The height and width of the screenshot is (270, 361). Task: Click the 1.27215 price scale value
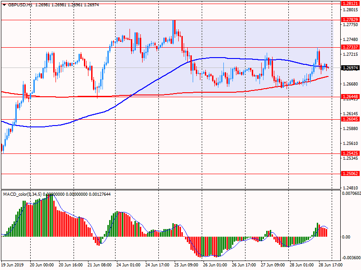(x=351, y=54)
